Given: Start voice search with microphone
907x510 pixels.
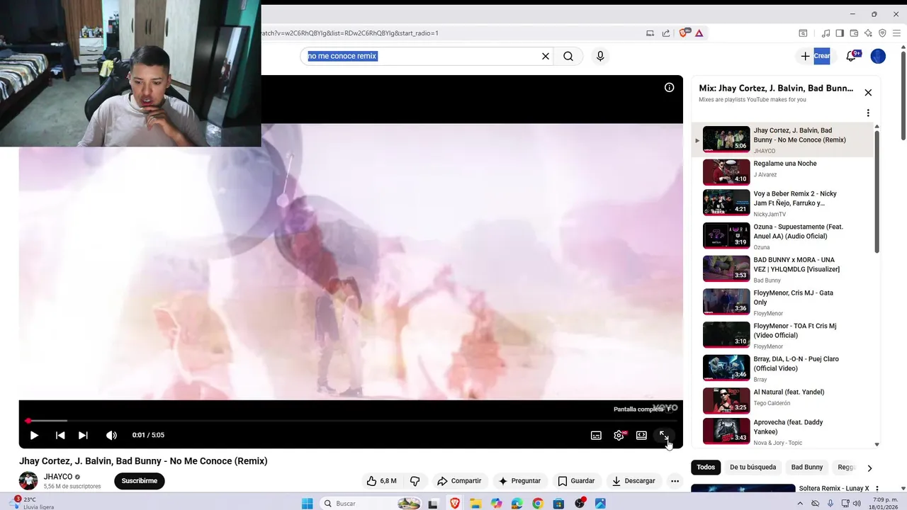Looking at the screenshot, I should [x=600, y=56].
